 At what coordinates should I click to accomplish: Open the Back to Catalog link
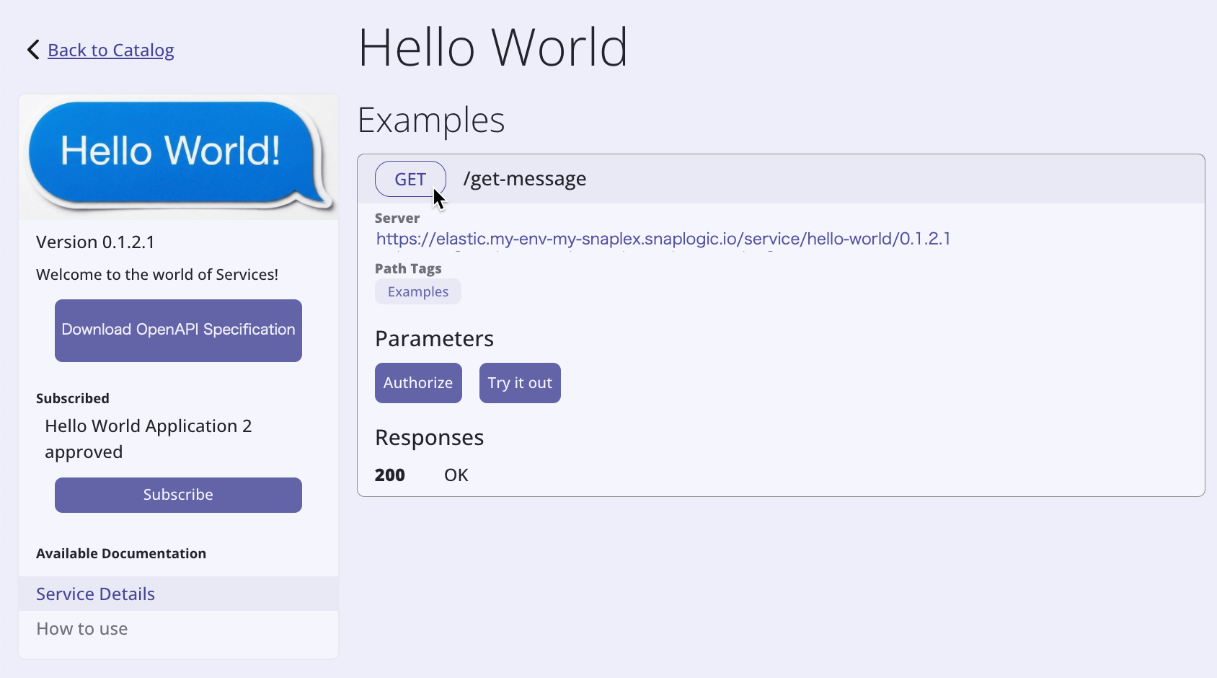(x=110, y=50)
